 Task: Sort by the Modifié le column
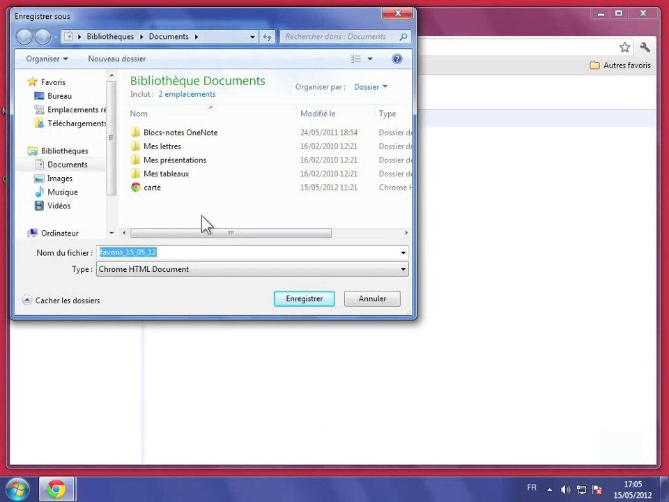(318, 114)
